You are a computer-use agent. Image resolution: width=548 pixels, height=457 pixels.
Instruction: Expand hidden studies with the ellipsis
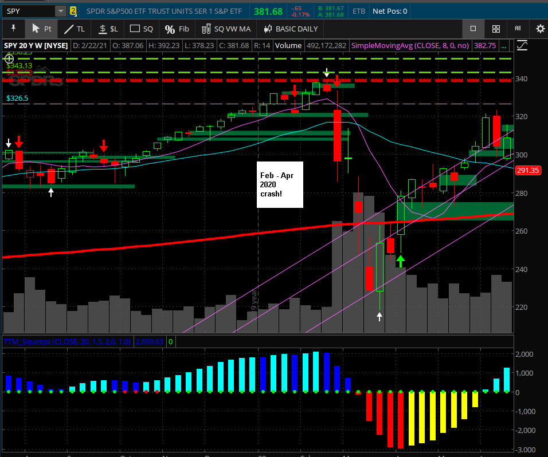503,46
